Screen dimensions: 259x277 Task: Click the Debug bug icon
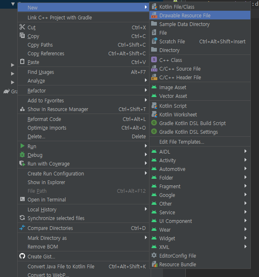(x=22, y=154)
